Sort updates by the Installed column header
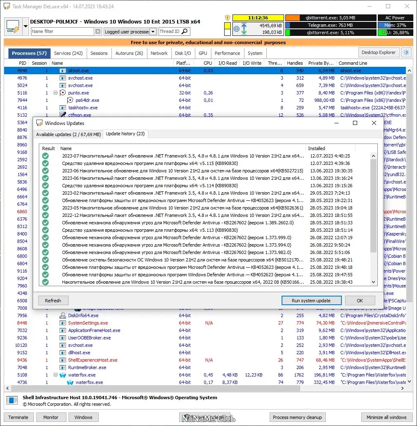Viewport: 417px width, 426px height. point(330,148)
